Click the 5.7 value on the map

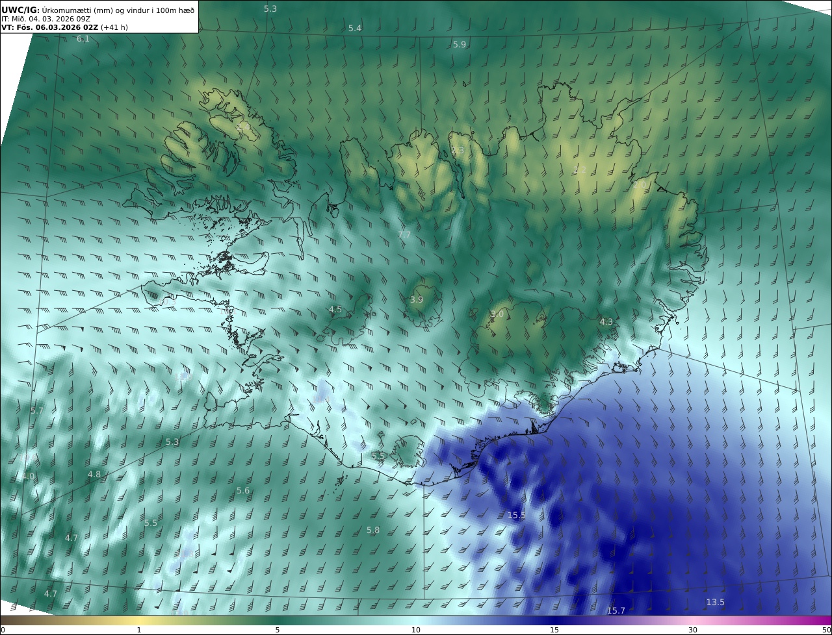tap(37, 411)
